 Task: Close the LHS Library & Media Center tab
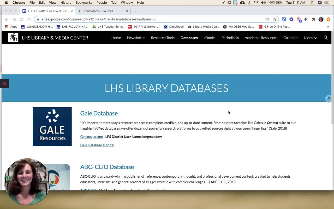[x=71, y=11]
